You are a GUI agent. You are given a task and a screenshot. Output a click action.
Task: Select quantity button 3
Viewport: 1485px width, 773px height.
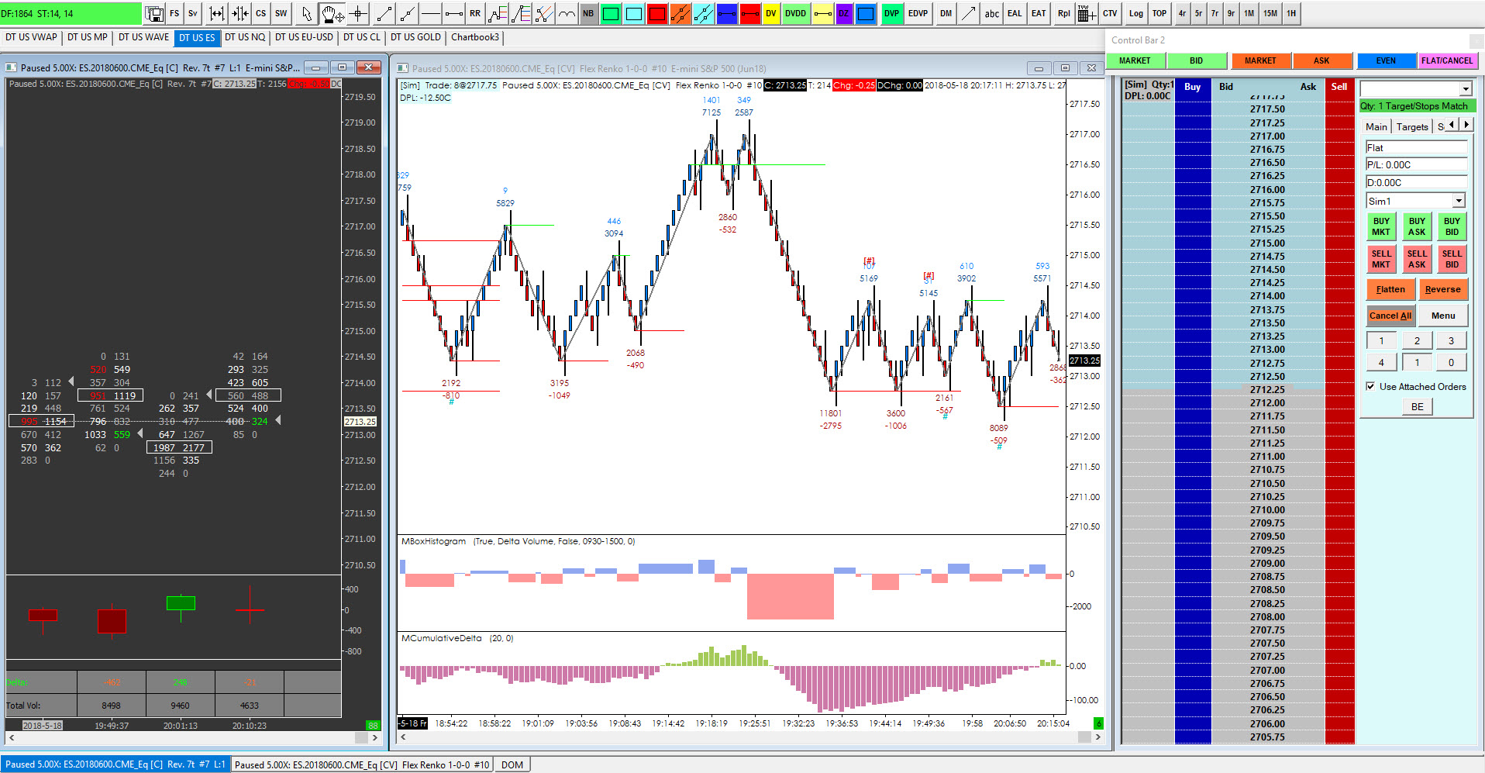[x=1452, y=340]
